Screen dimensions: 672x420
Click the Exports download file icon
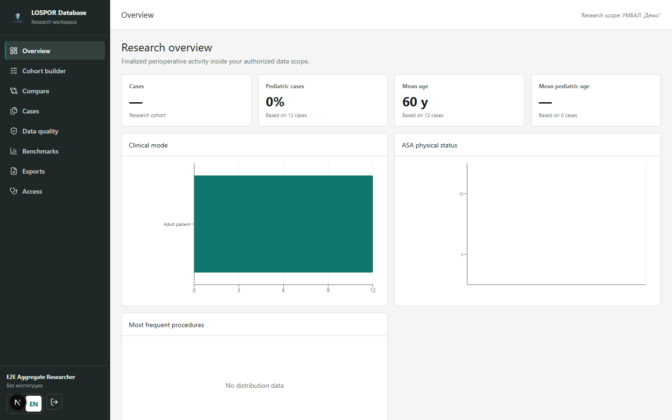click(14, 171)
